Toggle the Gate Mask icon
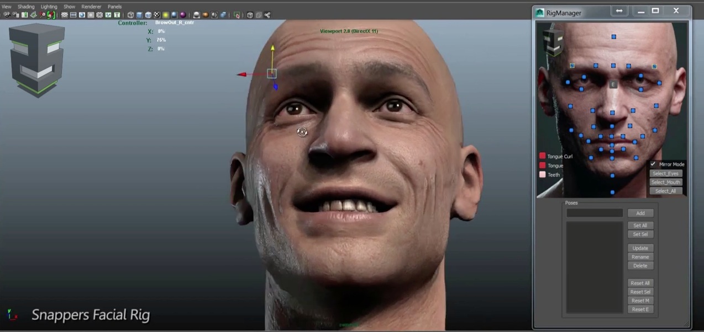704x332 pixels. point(91,15)
